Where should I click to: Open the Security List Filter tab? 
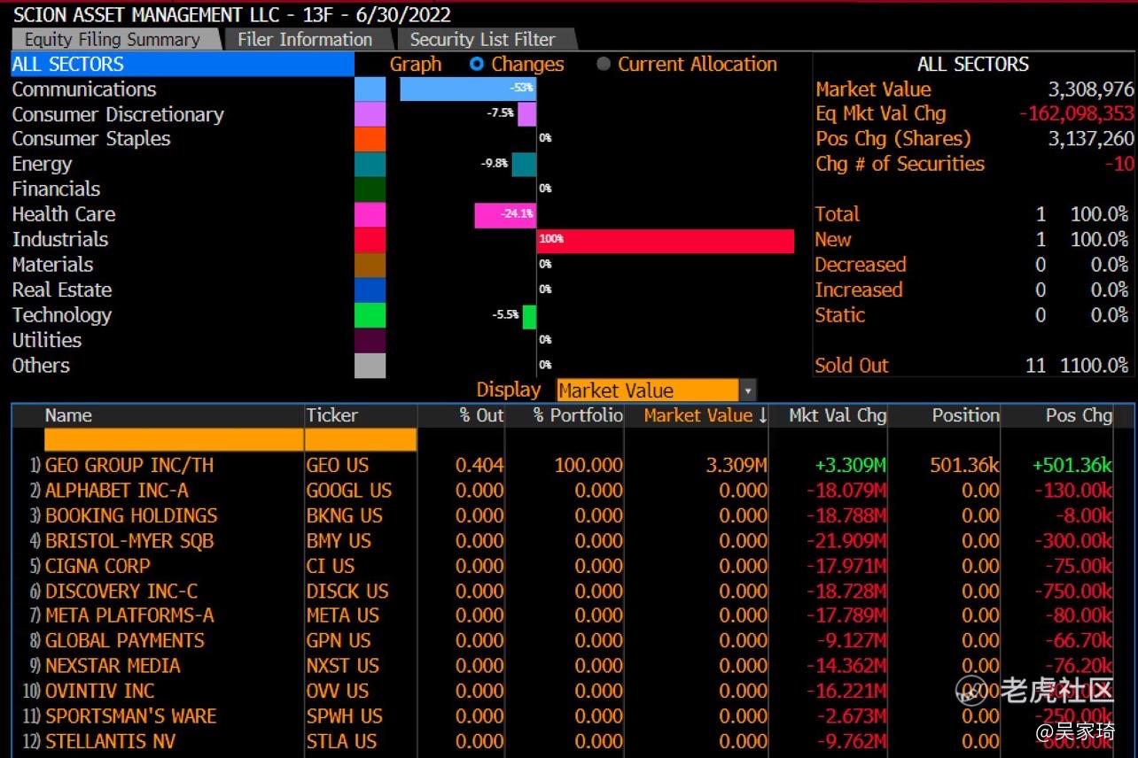point(483,40)
